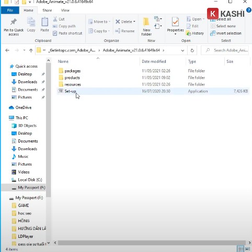252x252 pixels.
Task: Click _Getintopc.com_Adobe_A... breadcrumb segment
Action: (x=72, y=50)
